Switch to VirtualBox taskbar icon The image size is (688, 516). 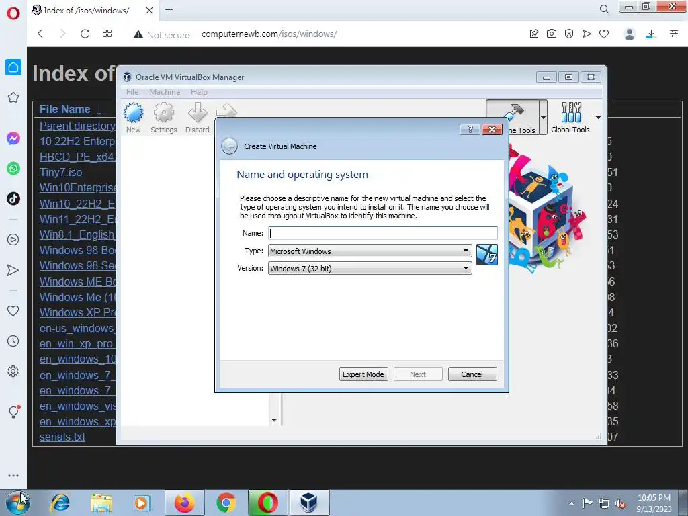coord(309,503)
